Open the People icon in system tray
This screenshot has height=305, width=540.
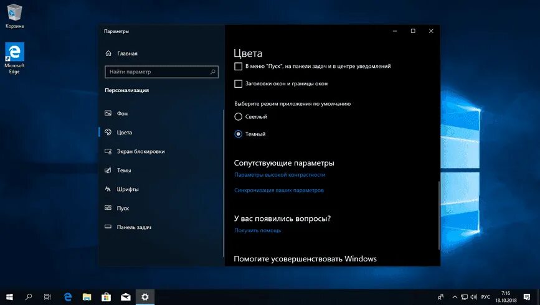[441, 297]
